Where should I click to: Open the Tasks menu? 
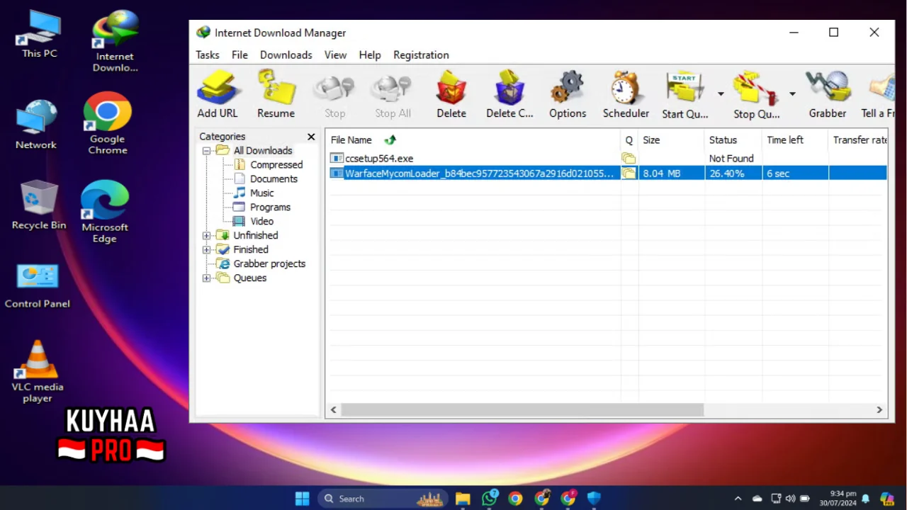pyautogui.click(x=208, y=55)
